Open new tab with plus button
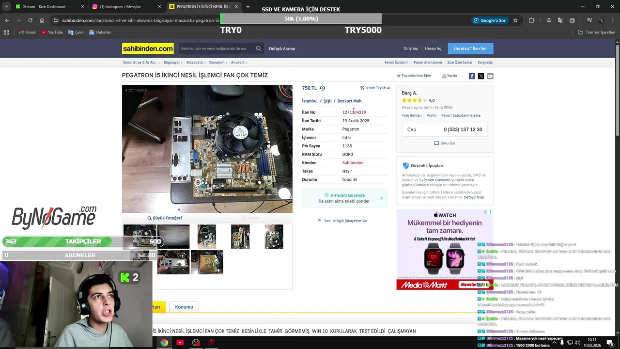 pyautogui.click(x=248, y=6)
